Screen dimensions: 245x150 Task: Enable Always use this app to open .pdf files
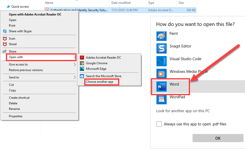point(159,124)
